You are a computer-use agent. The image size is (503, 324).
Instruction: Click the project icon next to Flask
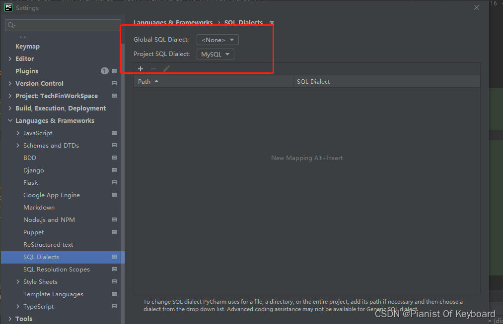[x=114, y=182]
